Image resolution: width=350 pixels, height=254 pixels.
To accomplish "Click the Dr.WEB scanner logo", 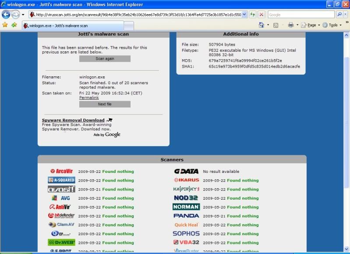I will (x=61, y=242).
